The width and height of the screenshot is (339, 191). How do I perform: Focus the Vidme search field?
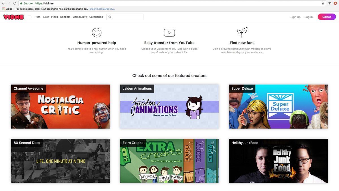[x=125, y=17]
